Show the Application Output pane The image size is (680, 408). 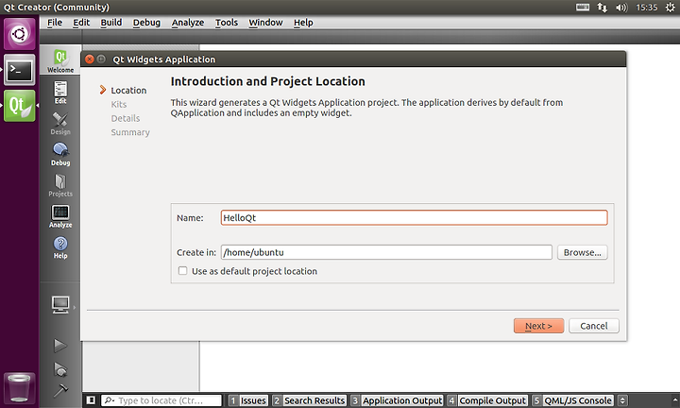pyautogui.click(x=397, y=400)
